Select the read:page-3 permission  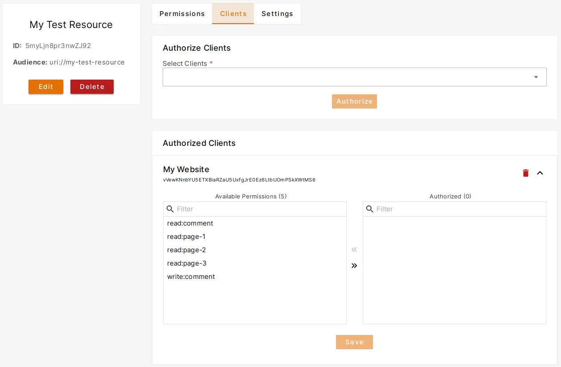(x=187, y=263)
